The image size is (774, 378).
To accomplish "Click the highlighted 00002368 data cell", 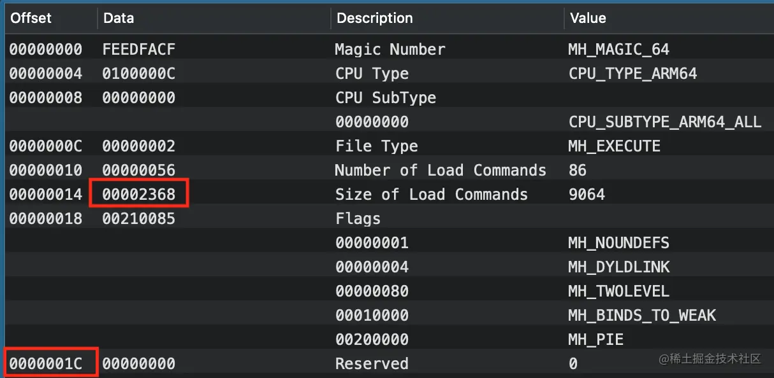I will (x=139, y=195).
